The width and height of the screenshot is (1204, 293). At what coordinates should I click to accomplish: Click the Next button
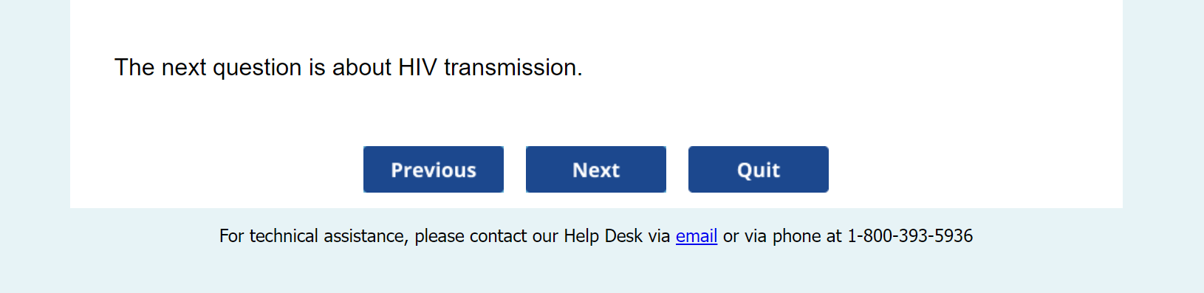point(596,170)
